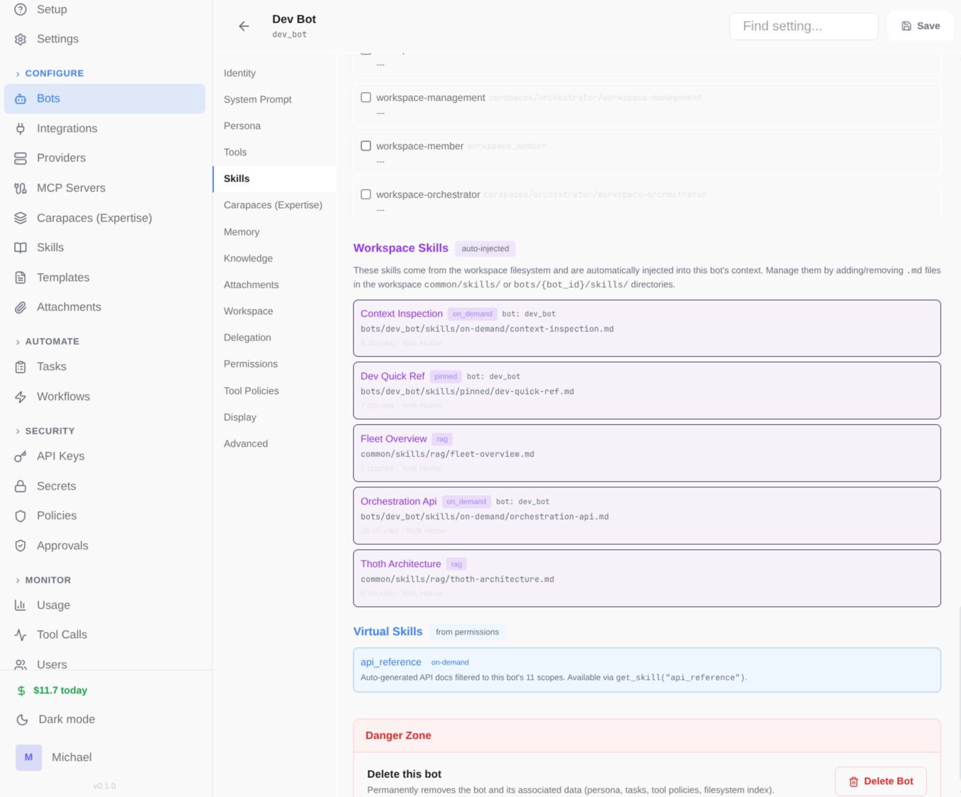Check the workspace-orchestrator checkbox
961x797 pixels.
tap(366, 194)
